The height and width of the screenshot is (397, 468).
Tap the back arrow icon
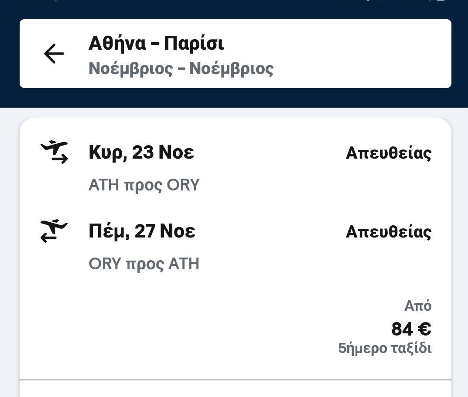[x=54, y=54]
